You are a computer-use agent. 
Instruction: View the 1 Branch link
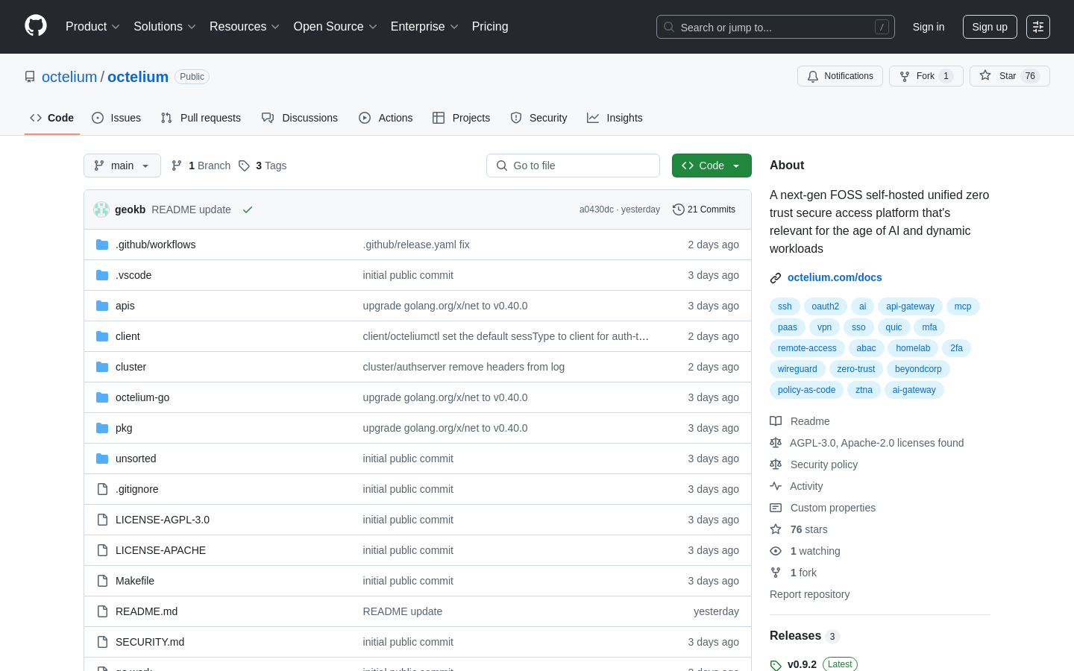tap(201, 166)
